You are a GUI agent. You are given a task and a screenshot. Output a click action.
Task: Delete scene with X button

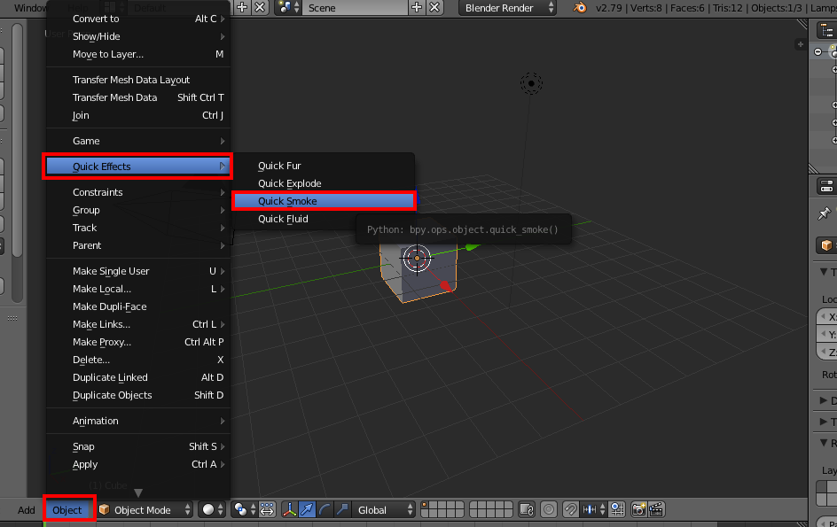pyautogui.click(x=434, y=7)
